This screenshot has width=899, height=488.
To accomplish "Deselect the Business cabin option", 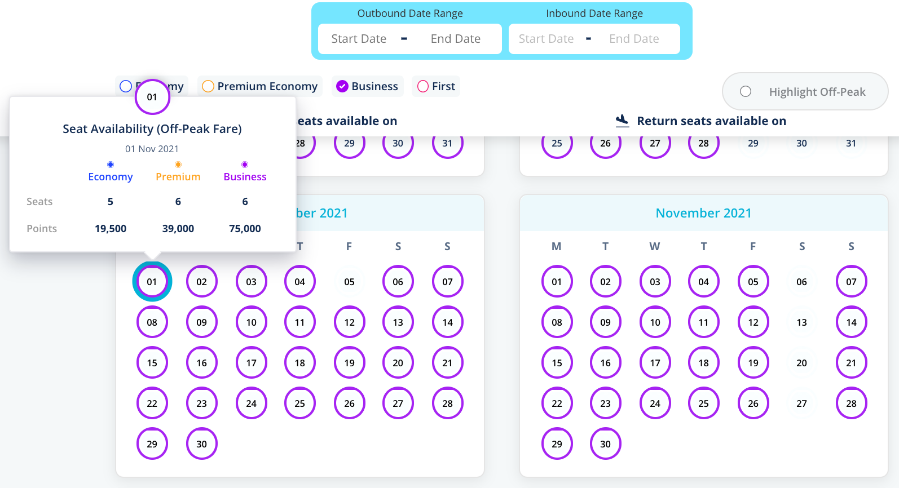I will point(342,86).
